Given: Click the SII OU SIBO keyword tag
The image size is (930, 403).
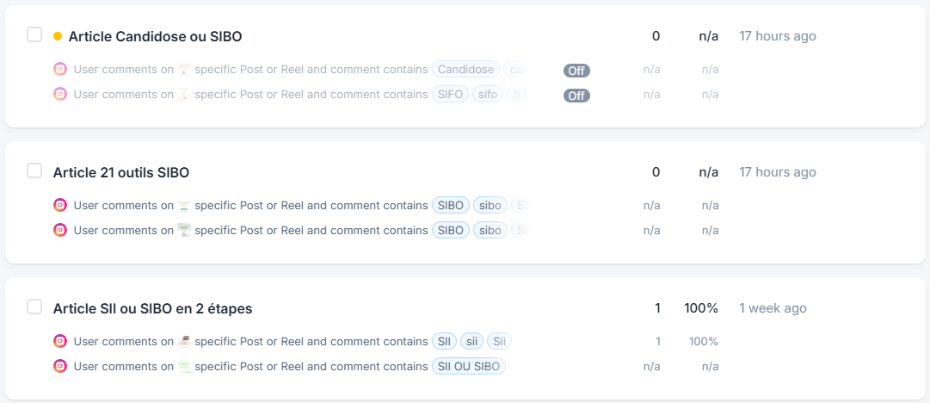Looking at the screenshot, I should (469, 366).
